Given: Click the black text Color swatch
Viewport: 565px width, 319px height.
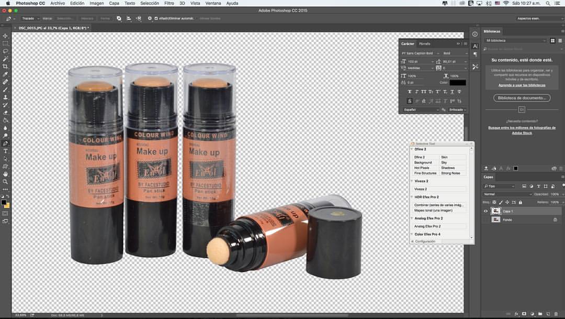Looking at the screenshot, I should 457,82.
